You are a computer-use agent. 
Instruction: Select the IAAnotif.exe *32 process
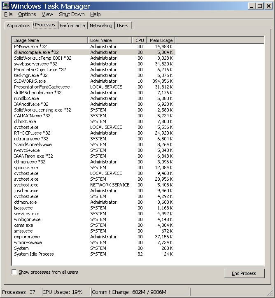[94, 104]
